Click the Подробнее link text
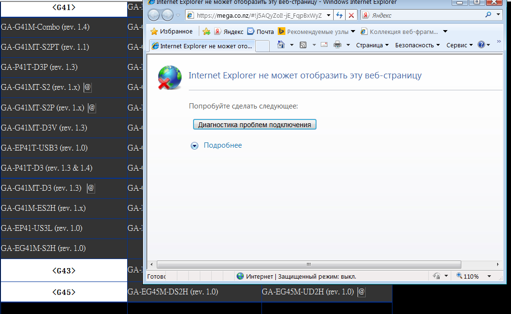 click(x=223, y=145)
